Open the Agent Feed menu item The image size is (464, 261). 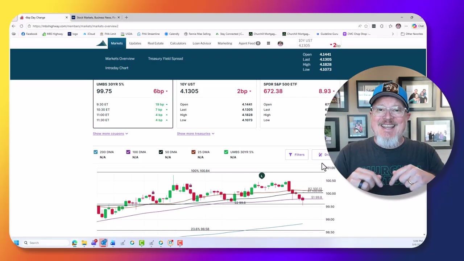pos(249,43)
